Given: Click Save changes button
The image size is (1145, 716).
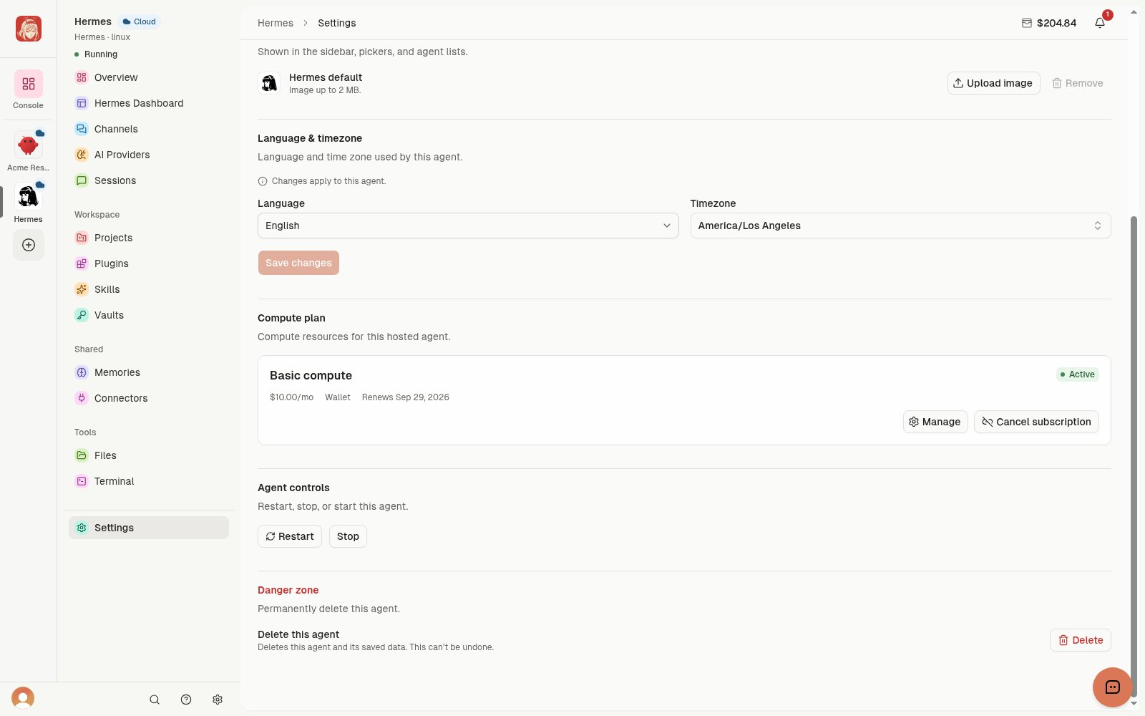Looking at the screenshot, I should pyautogui.click(x=298, y=263).
